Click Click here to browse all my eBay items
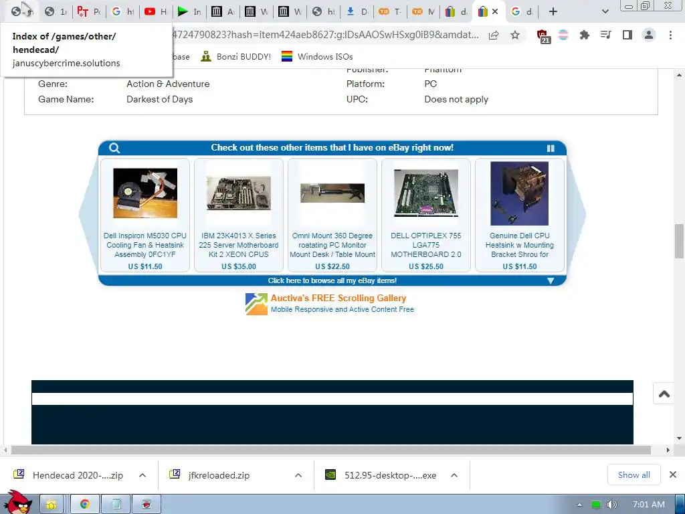Screen dimensions: 685x514 pos(332,280)
